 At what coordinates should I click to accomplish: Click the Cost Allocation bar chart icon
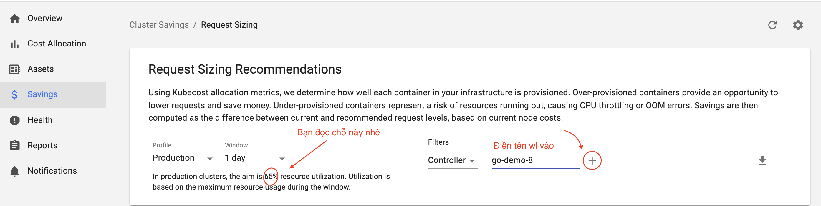15,44
